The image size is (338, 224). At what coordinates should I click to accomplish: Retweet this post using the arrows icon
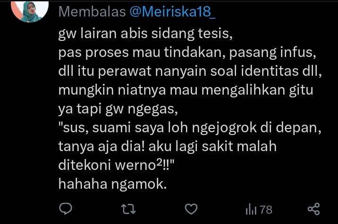[x=128, y=209]
